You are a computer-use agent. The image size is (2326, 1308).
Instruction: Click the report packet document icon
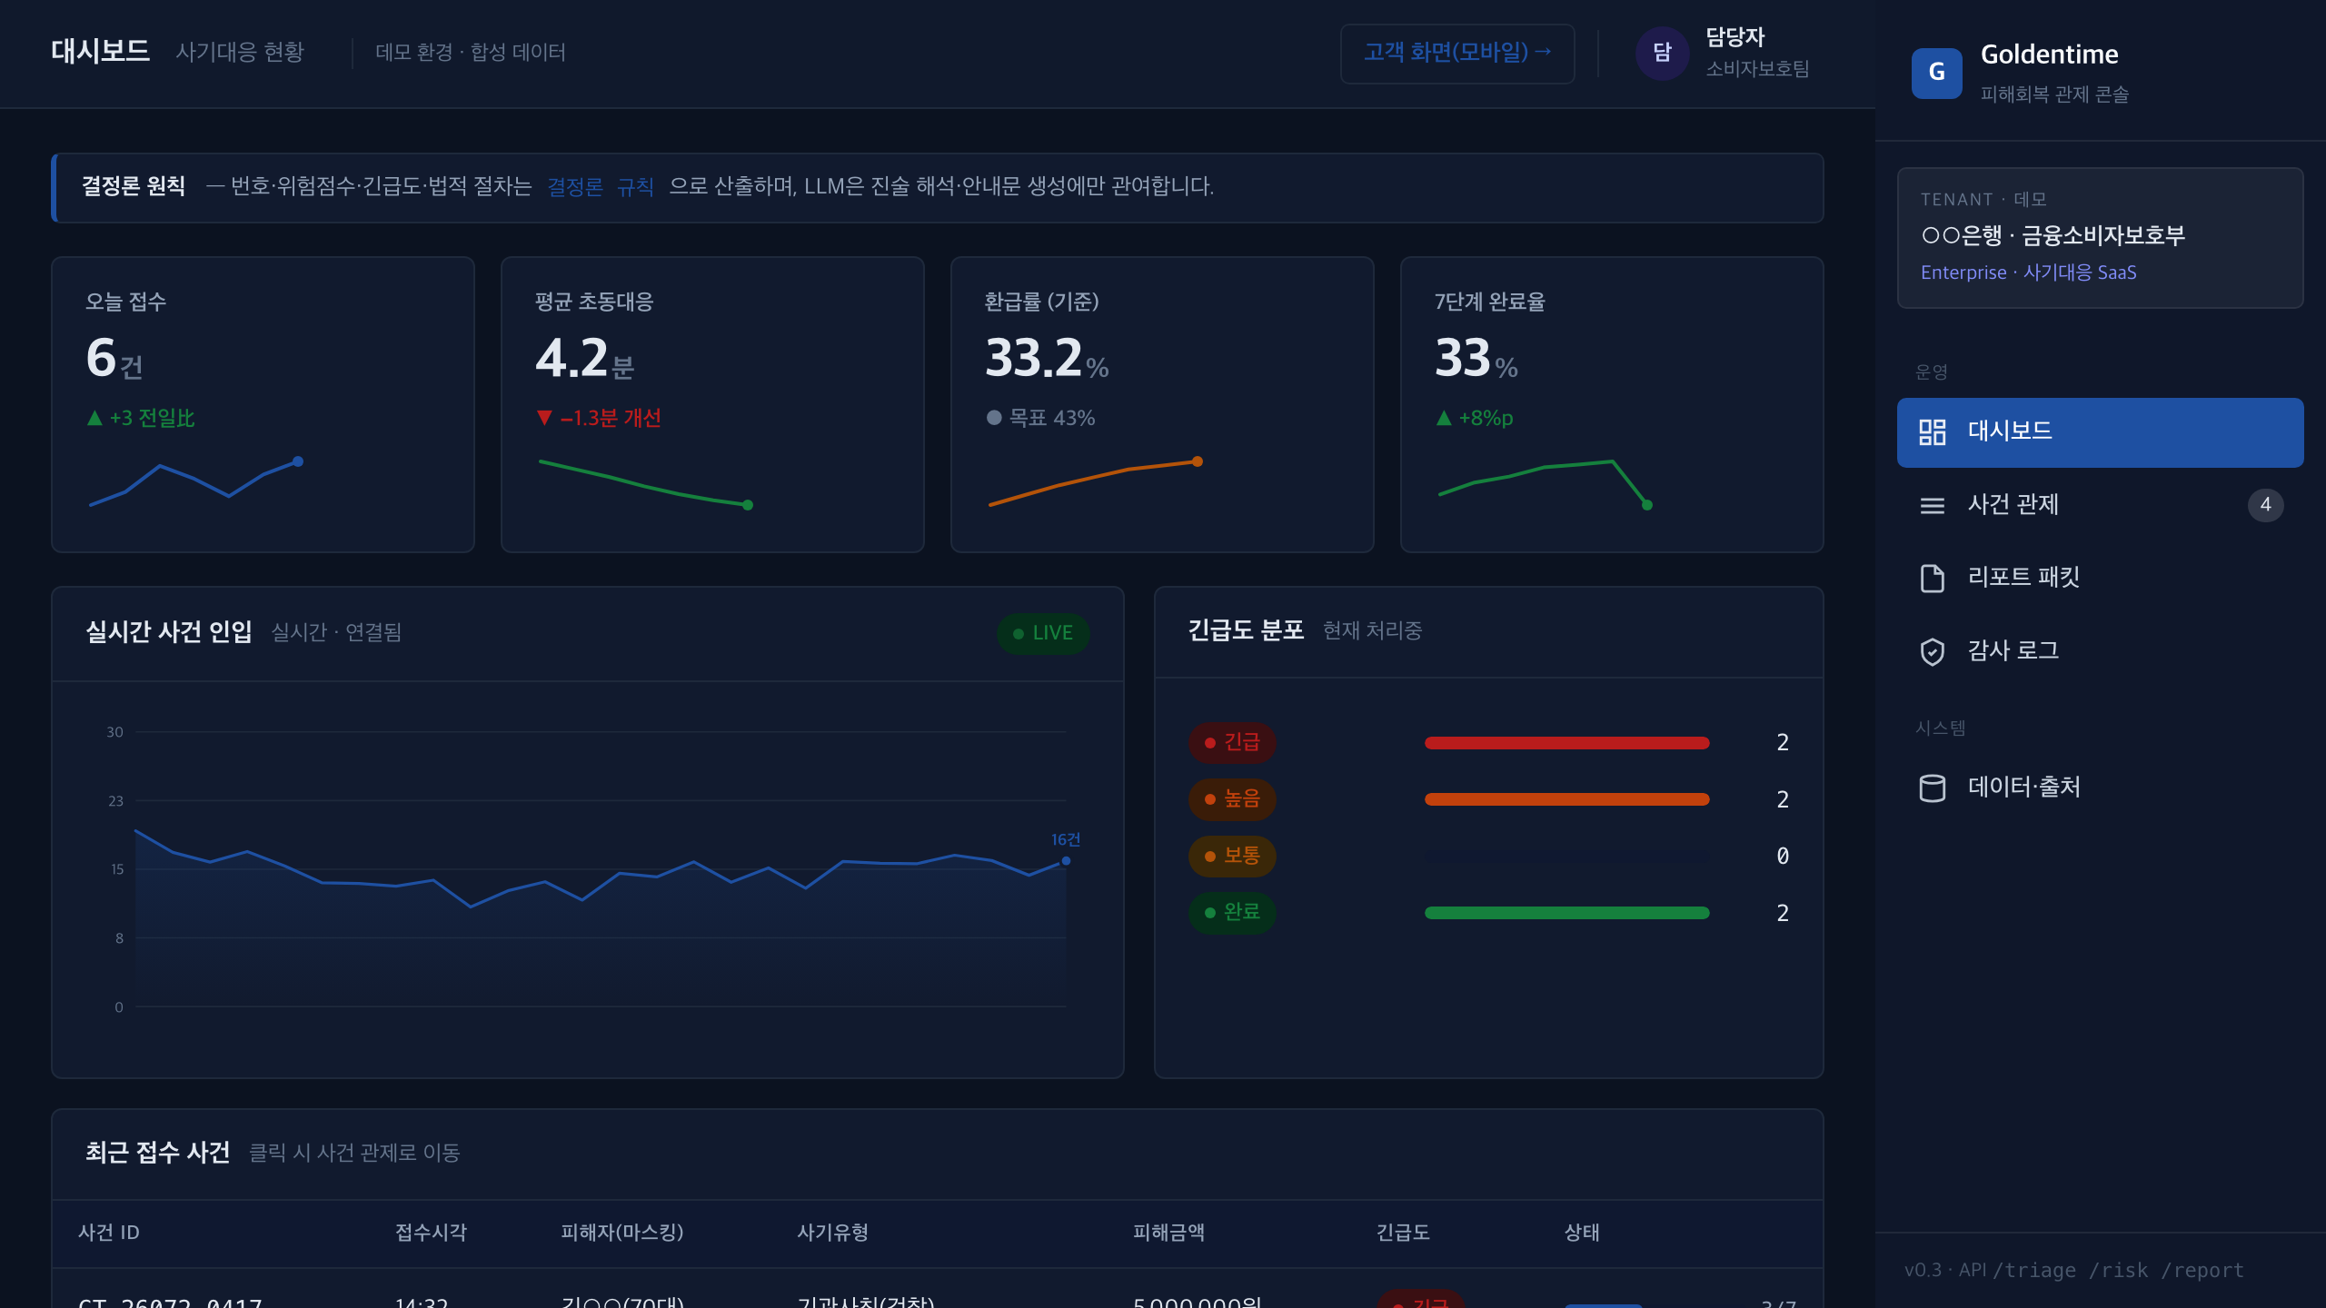pos(1932,578)
